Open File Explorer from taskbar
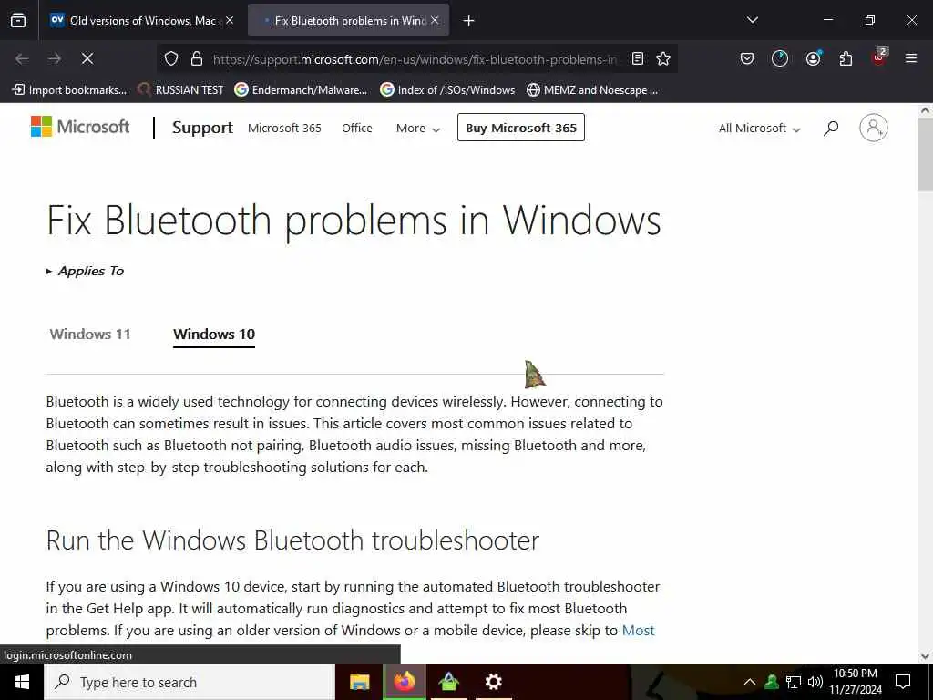This screenshot has width=933, height=700. pos(359,682)
